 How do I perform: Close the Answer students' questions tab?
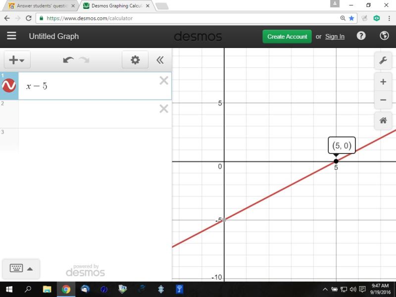[x=73, y=6]
